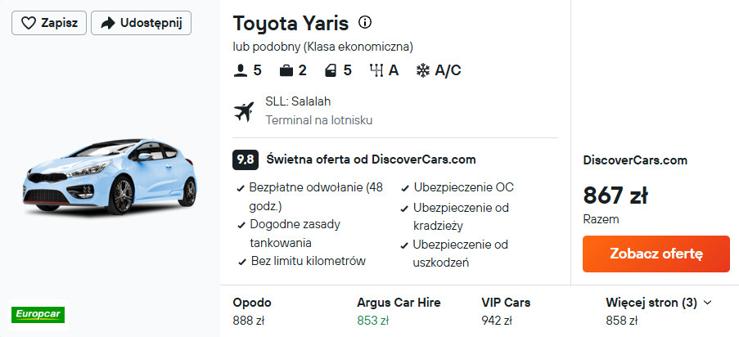
Task: Open the info icon next to Toyota Yaris
Action: click(x=365, y=23)
